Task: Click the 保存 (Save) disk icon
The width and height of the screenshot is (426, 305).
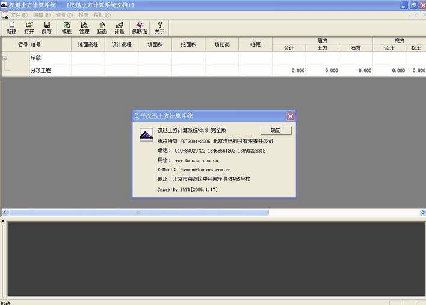Action: click(x=46, y=28)
